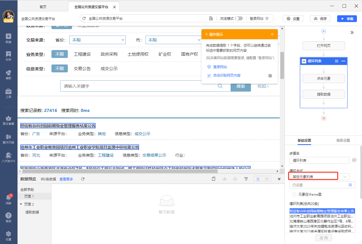This screenshot has width=362, height=244.
Task: Click the 搜索 button
Action: (x=241, y=86)
